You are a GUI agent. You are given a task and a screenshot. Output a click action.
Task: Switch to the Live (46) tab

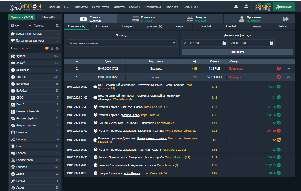click(48, 17)
